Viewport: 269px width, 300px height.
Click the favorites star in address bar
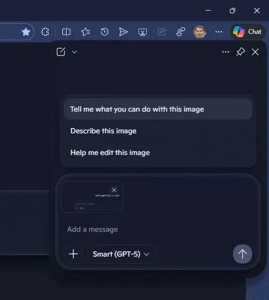point(26,32)
